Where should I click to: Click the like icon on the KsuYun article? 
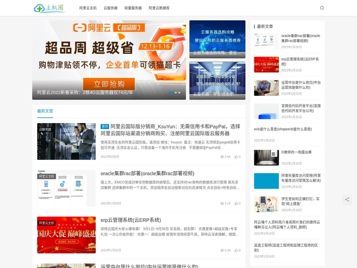point(237,157)
